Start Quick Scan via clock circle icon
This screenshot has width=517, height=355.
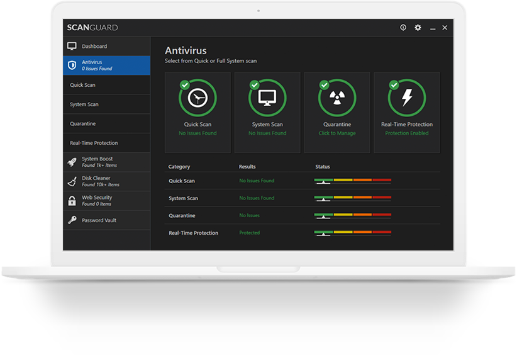point(197,98)
